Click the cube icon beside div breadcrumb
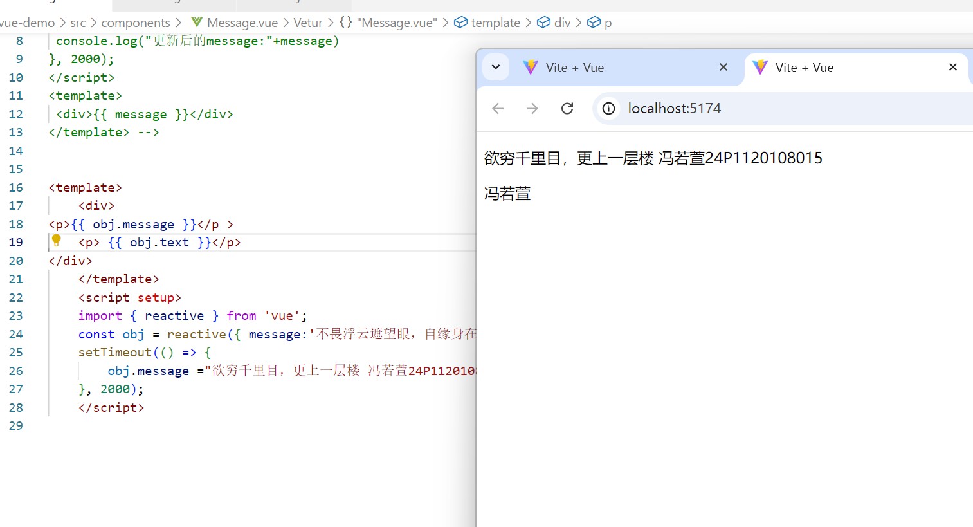This screenshot has width=973, height=527. tap(543, 23)
